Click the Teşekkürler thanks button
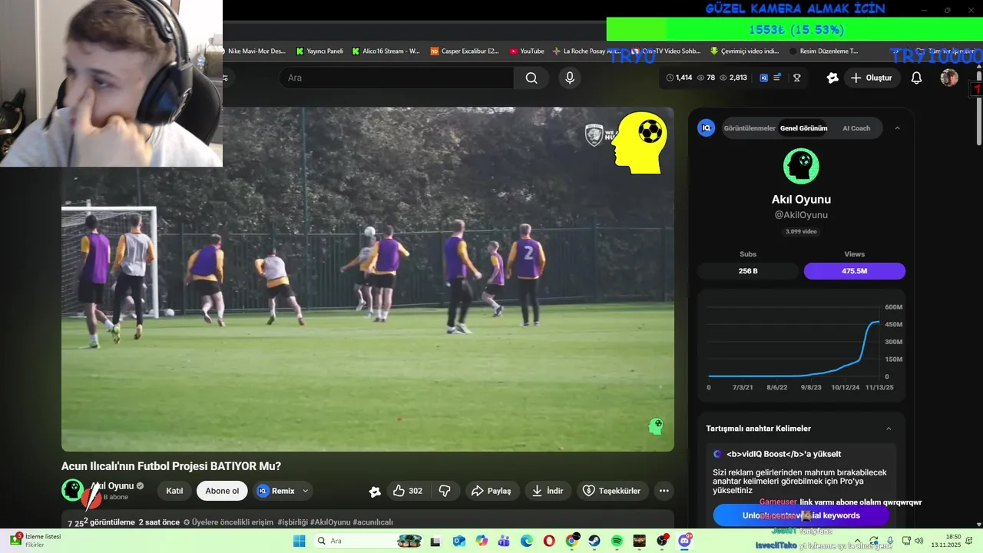 612,491
